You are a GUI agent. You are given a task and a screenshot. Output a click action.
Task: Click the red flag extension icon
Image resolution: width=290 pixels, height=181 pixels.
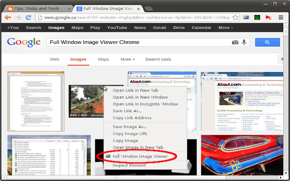click(268, 18)
